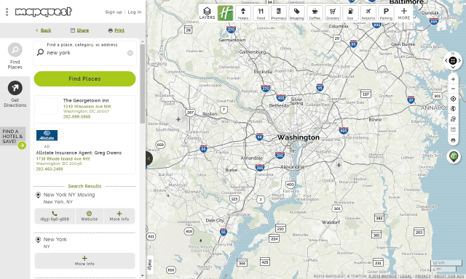Screen dimensions: 466x279
Task: Show Parking on the map
Action: [x=386, y=13]
